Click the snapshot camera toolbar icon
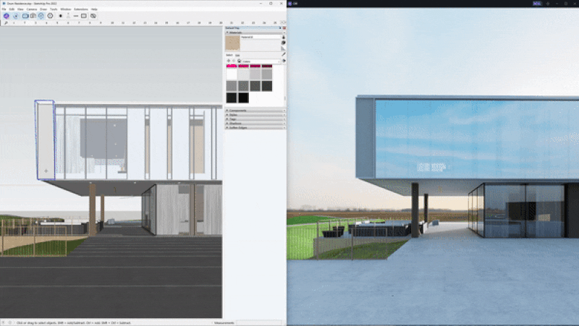Viewport: 579px width, 326px height. tap(33, 16)
